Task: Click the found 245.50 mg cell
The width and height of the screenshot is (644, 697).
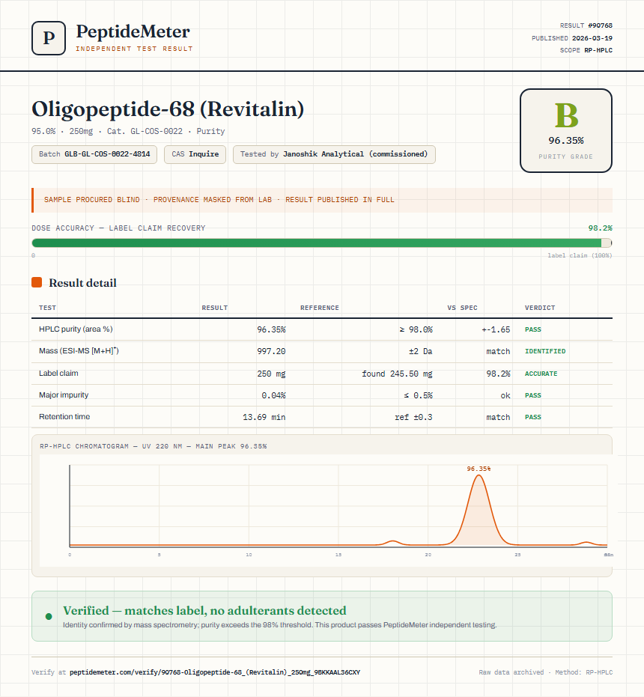Action: coord(397,374)
